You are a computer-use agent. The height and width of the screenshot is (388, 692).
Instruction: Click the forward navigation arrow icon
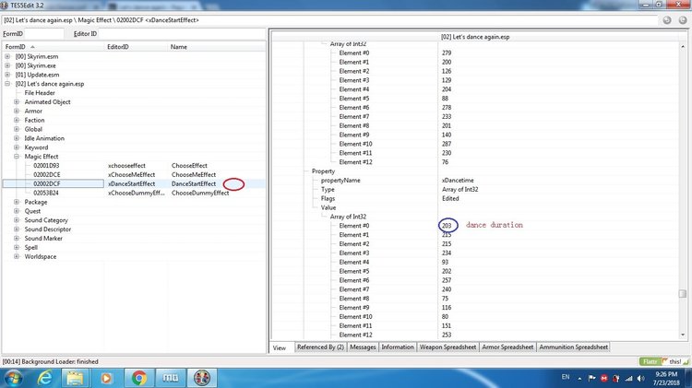pos(682,20)
